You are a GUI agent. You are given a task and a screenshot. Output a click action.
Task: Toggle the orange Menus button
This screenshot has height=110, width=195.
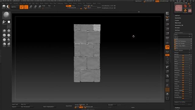(157, 1)
